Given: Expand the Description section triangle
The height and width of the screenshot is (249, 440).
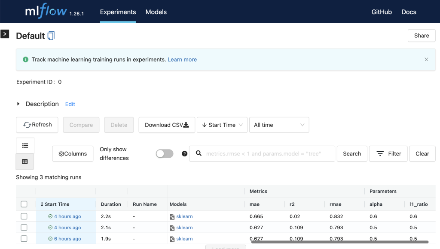Looking at the screenshot, I should 18,104.
